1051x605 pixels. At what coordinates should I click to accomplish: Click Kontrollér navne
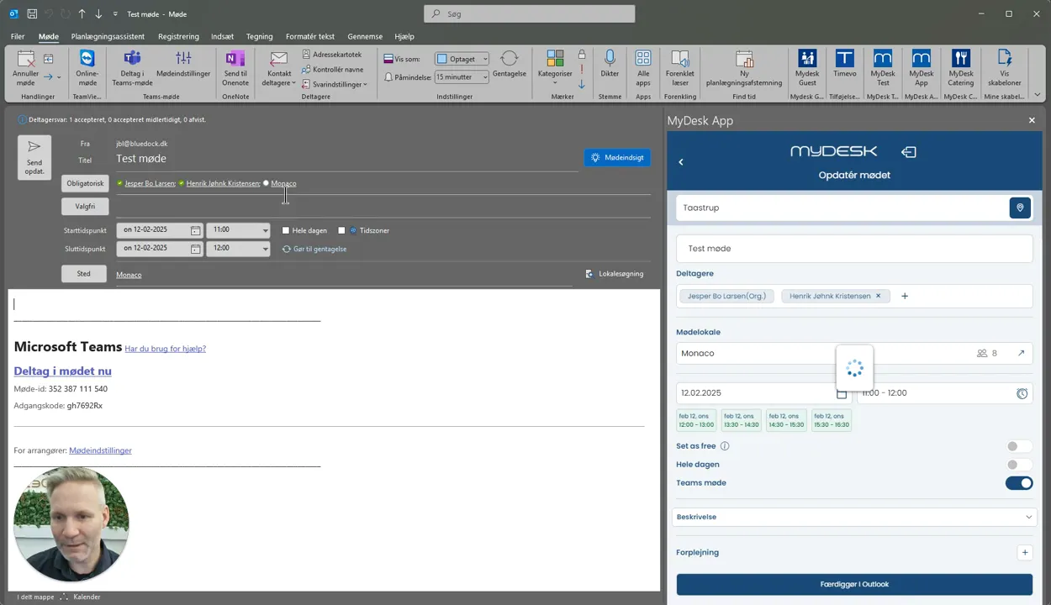point(331,70)
